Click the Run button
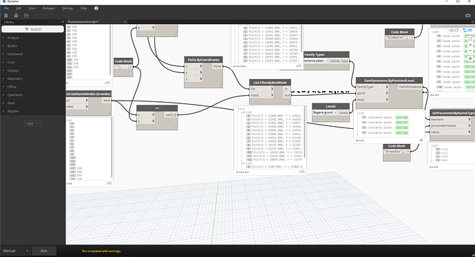This screenshot has width=475, height=257. click(x=44, y=251)
